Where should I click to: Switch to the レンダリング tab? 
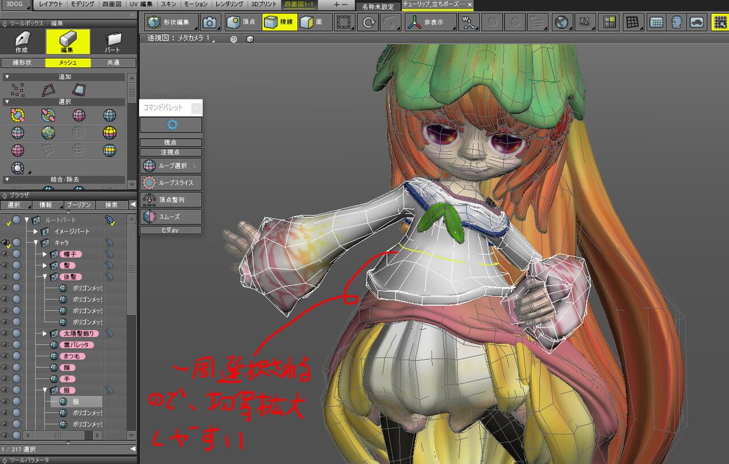click(230, 4)
